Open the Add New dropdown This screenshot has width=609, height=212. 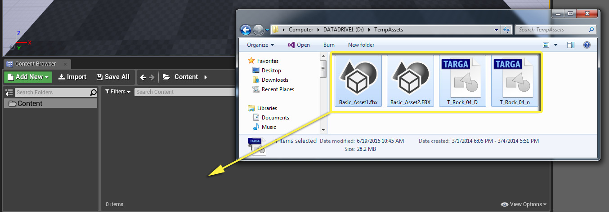click(x=28, y=77)
